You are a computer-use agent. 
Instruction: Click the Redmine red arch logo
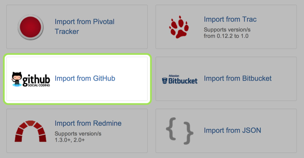(x=31, y=131)
